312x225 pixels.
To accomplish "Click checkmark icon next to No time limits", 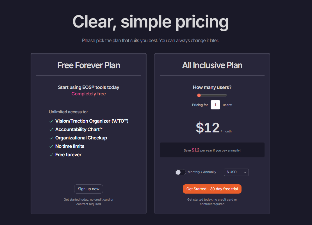I will coord(51,146).
